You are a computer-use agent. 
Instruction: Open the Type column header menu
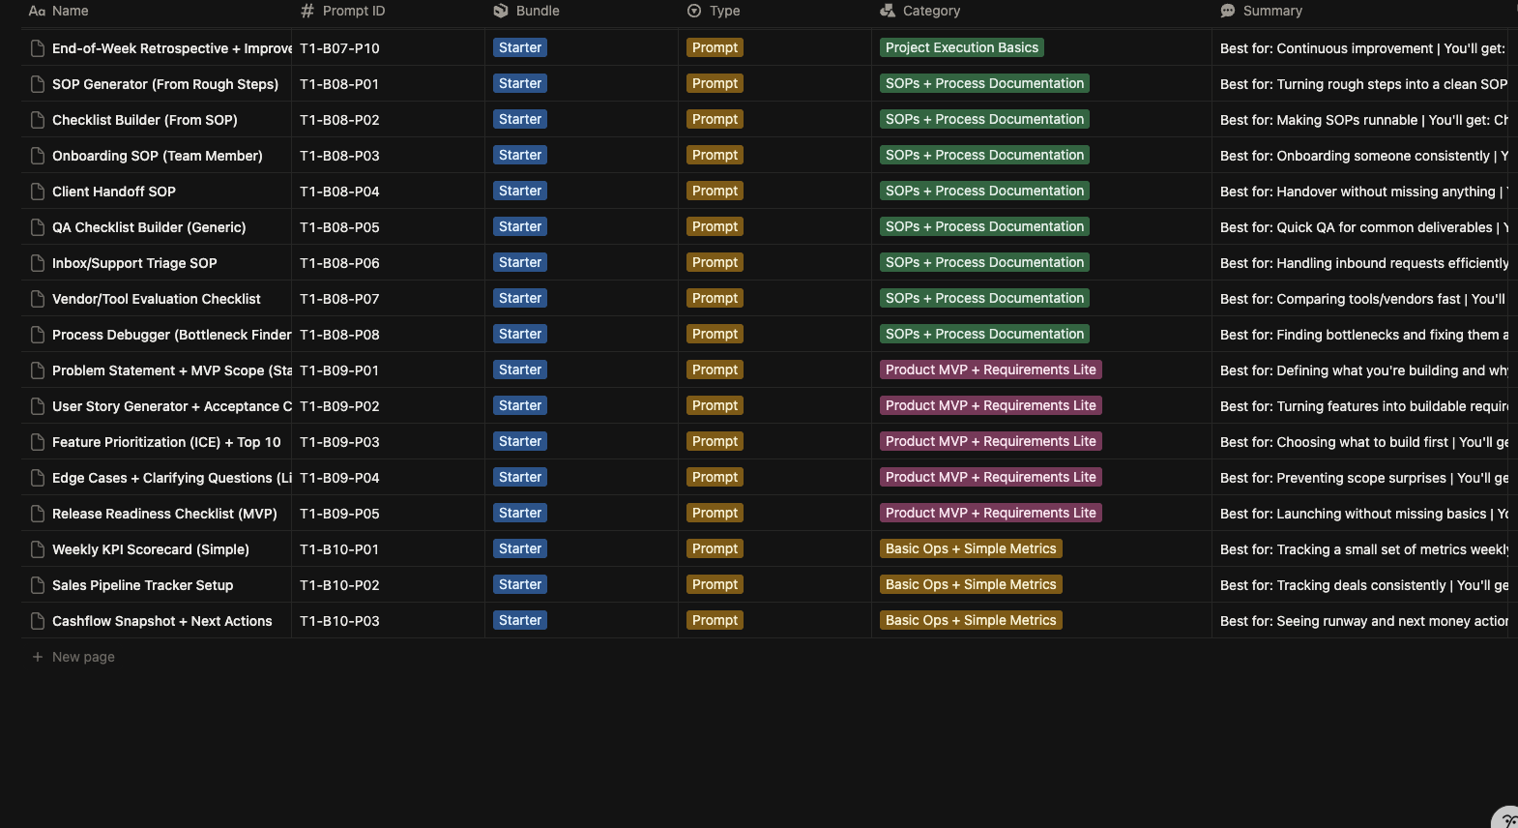click(714, 11)
